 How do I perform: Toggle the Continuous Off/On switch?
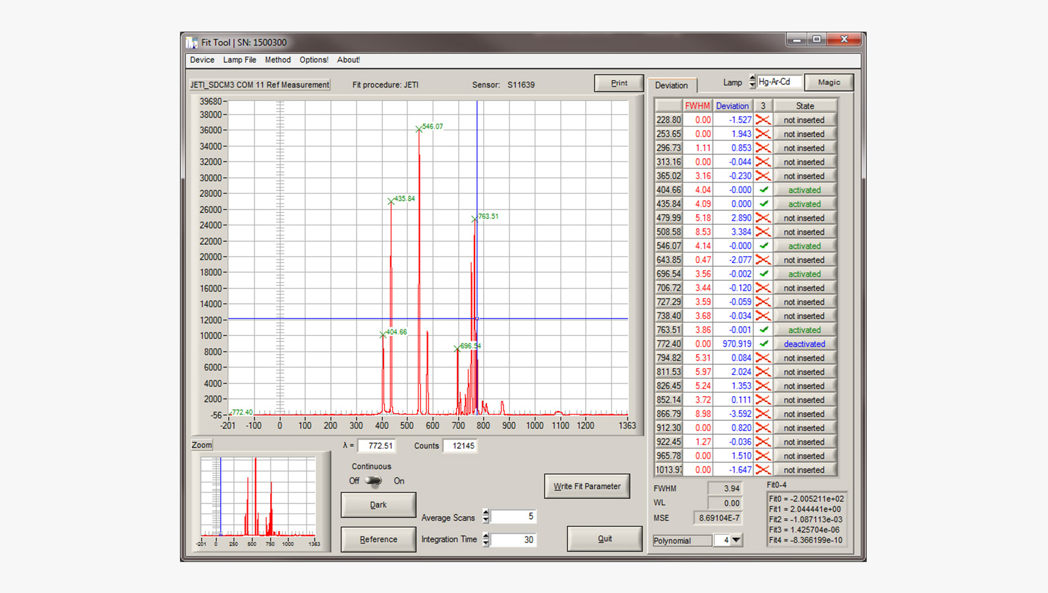tap(374, 481)
